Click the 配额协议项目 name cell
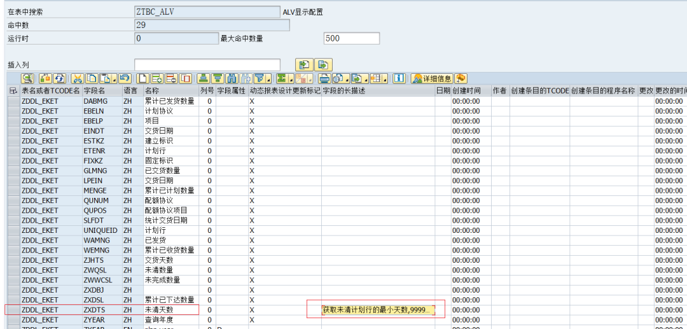 coord(171,210)
